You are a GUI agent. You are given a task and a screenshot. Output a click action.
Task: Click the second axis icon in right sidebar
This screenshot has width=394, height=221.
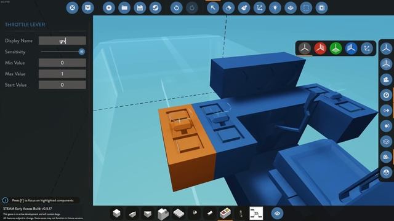pos(386,64)
